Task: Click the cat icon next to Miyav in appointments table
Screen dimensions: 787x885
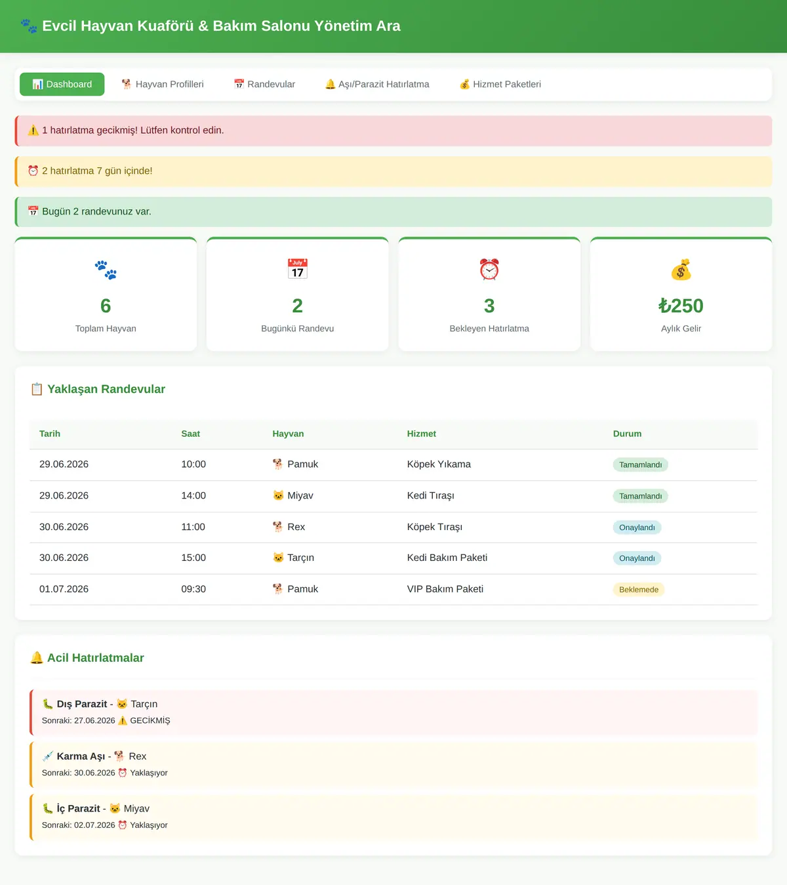Action: tap(278, 496)
